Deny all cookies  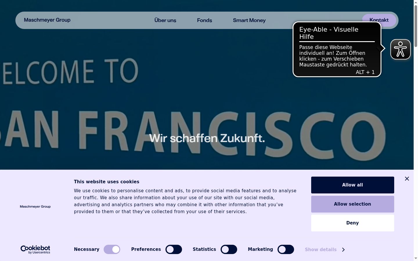click(x=352, y=223)
